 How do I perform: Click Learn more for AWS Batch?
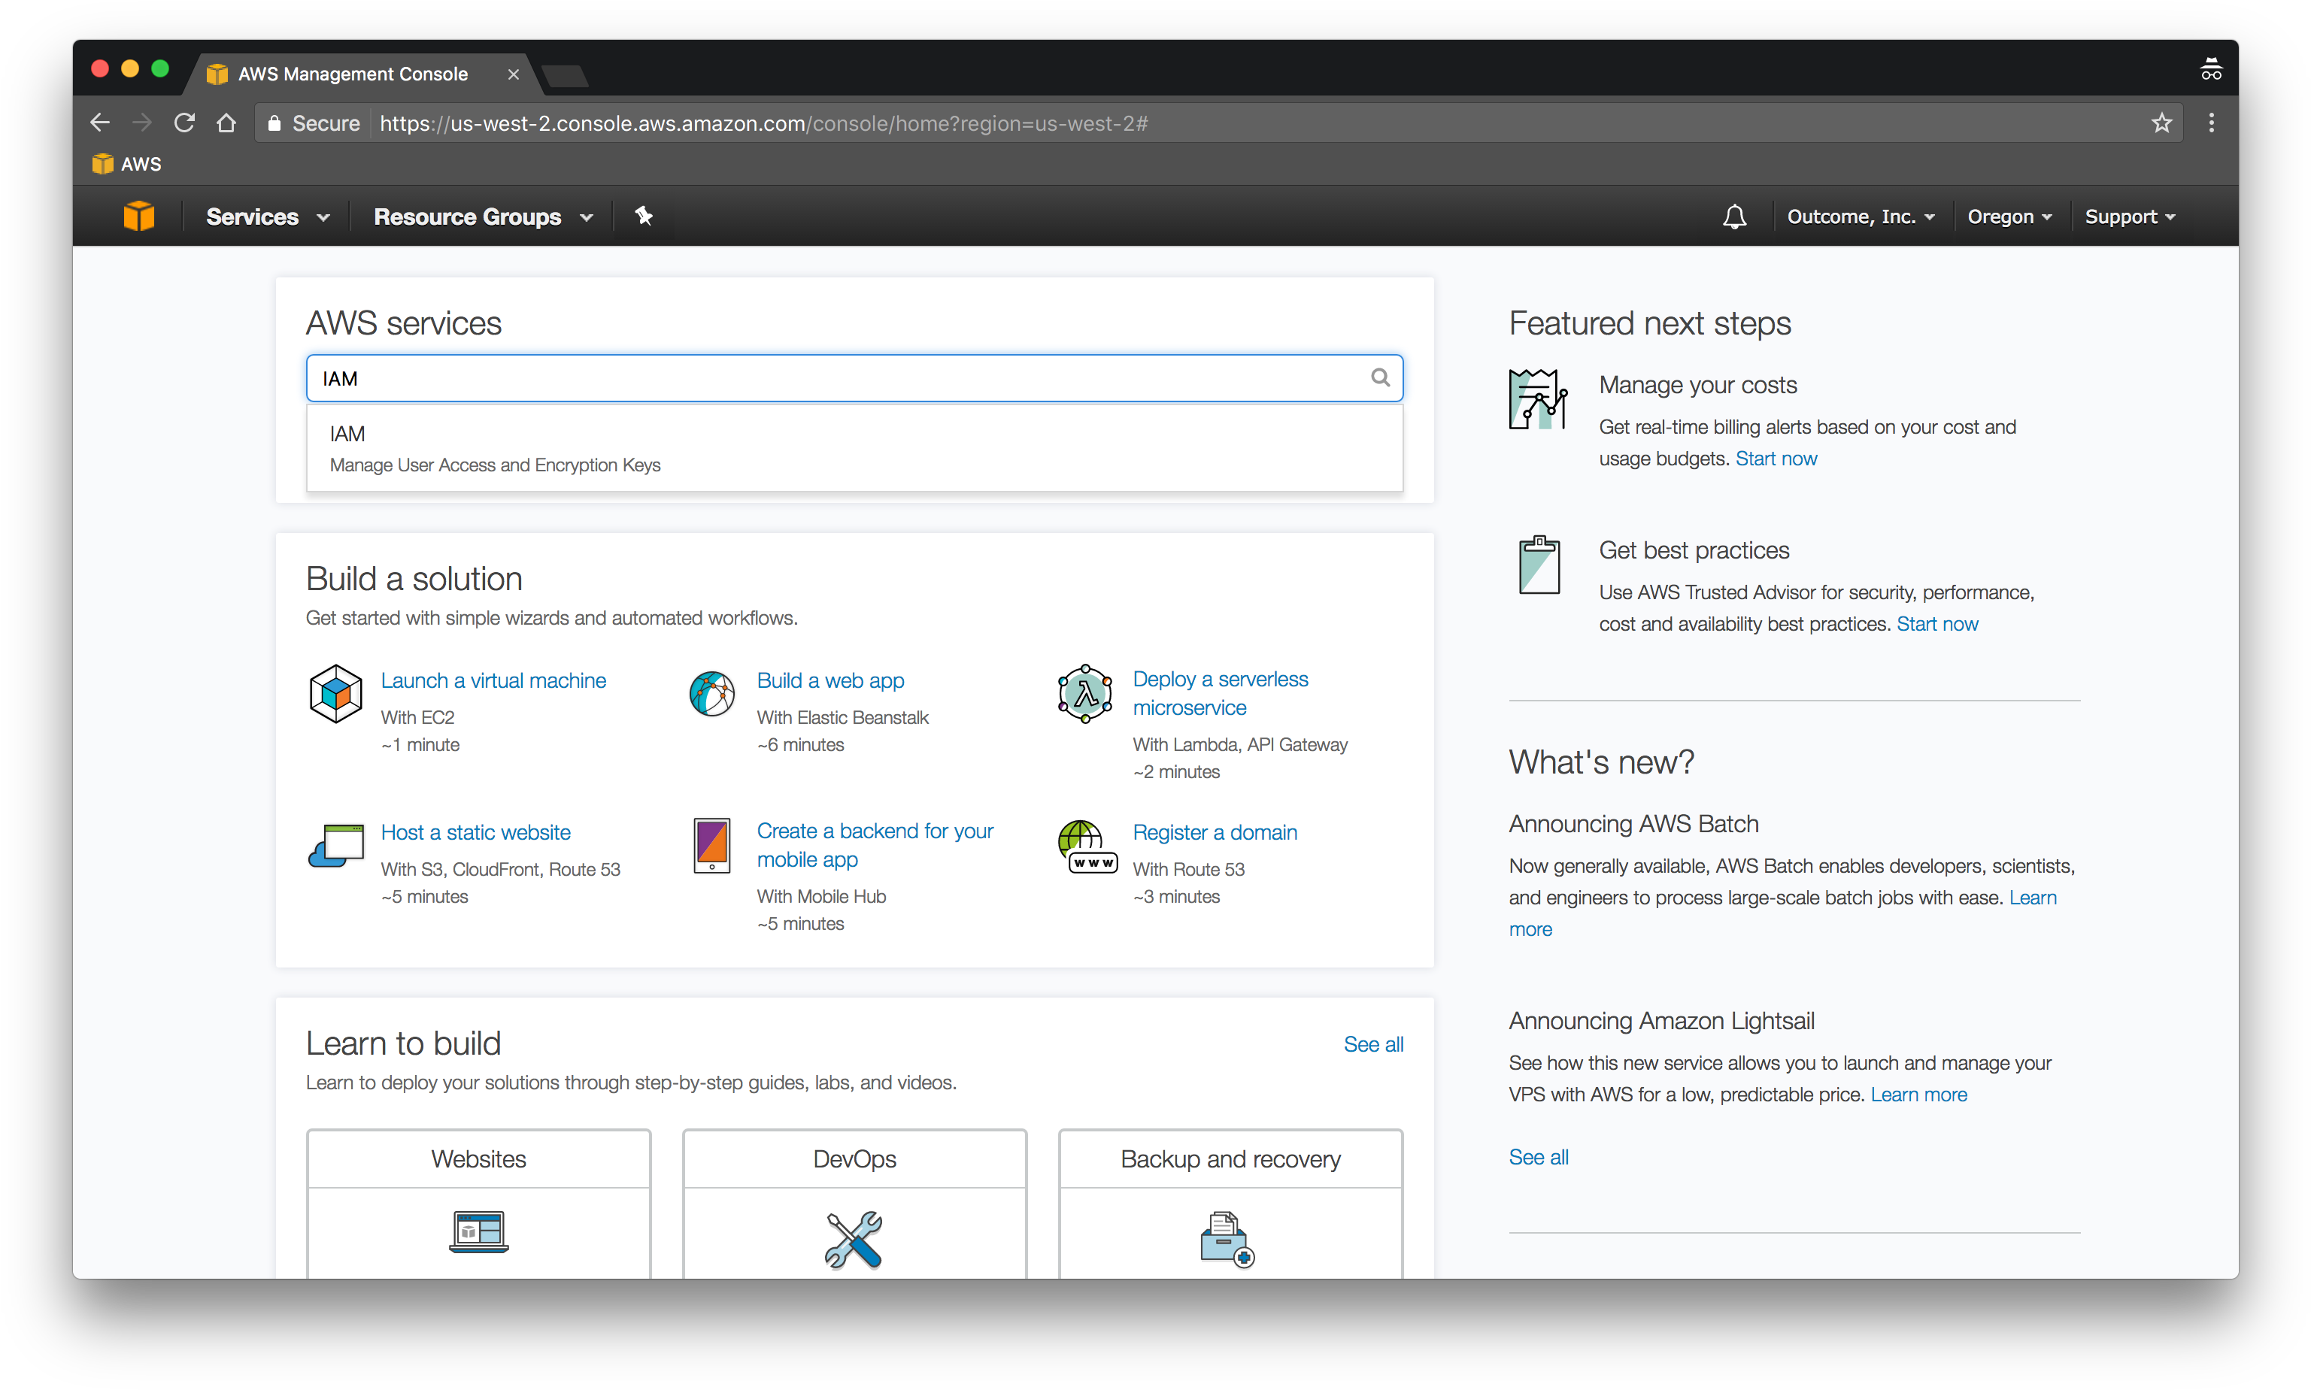pyautogui.click(x=2032, y=898)
